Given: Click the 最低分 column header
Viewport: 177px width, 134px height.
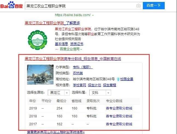Looking at the screenshot, I should (61, 101).
